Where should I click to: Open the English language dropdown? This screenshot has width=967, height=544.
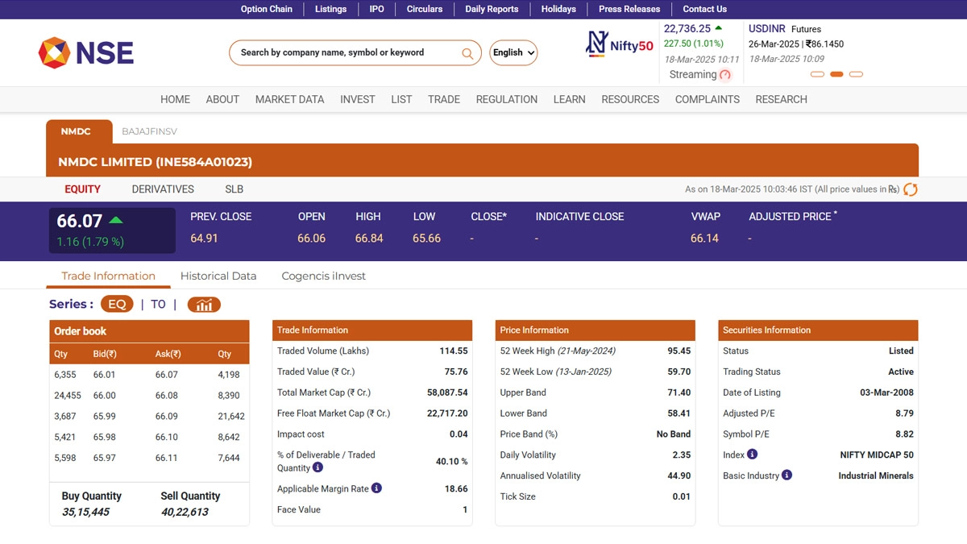[513, 53]
